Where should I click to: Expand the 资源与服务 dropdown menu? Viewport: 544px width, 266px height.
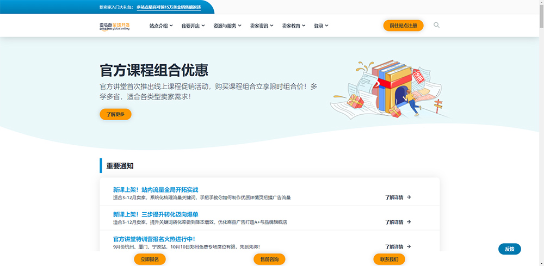tap(227, 26)
